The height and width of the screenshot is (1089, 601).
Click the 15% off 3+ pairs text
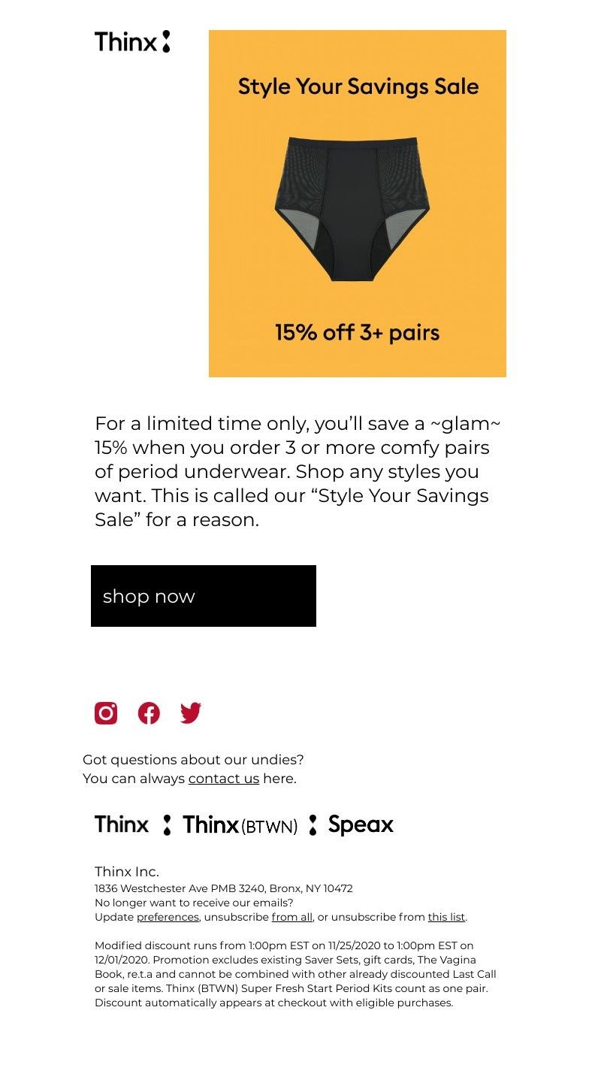click(357, 332)
